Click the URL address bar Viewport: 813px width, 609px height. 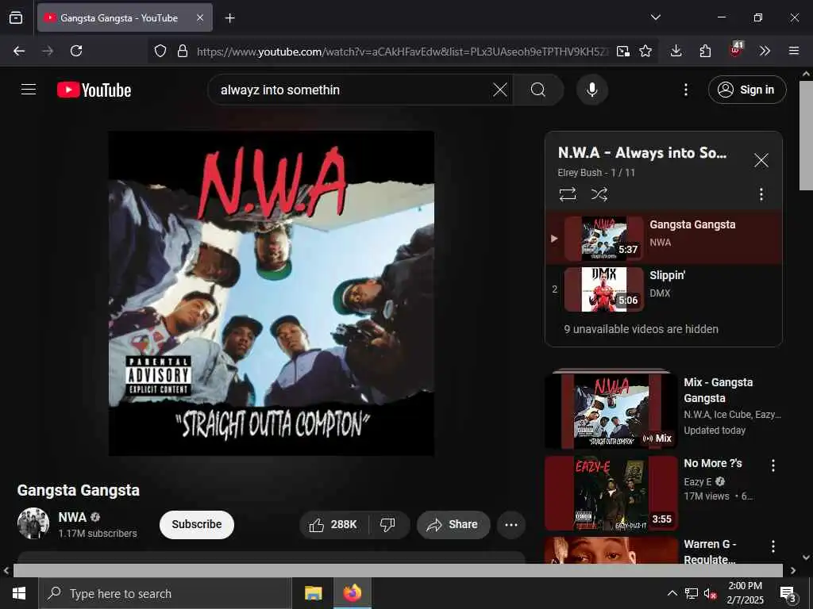(x=402, y=52)
